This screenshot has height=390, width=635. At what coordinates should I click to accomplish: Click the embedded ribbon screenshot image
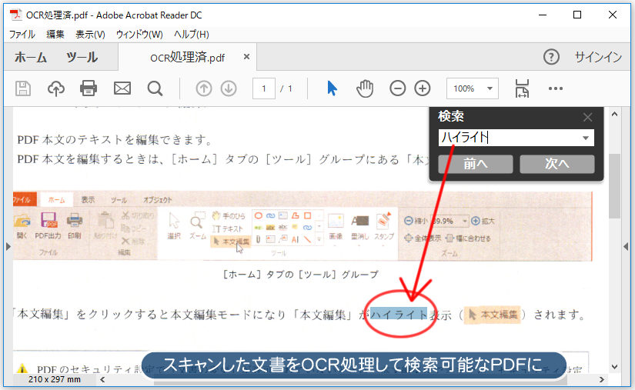point(302,225)
